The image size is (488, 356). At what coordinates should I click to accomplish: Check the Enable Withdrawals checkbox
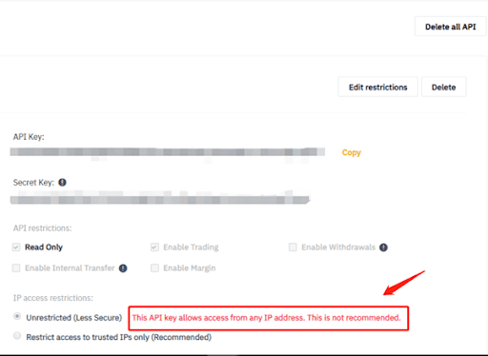293,247
